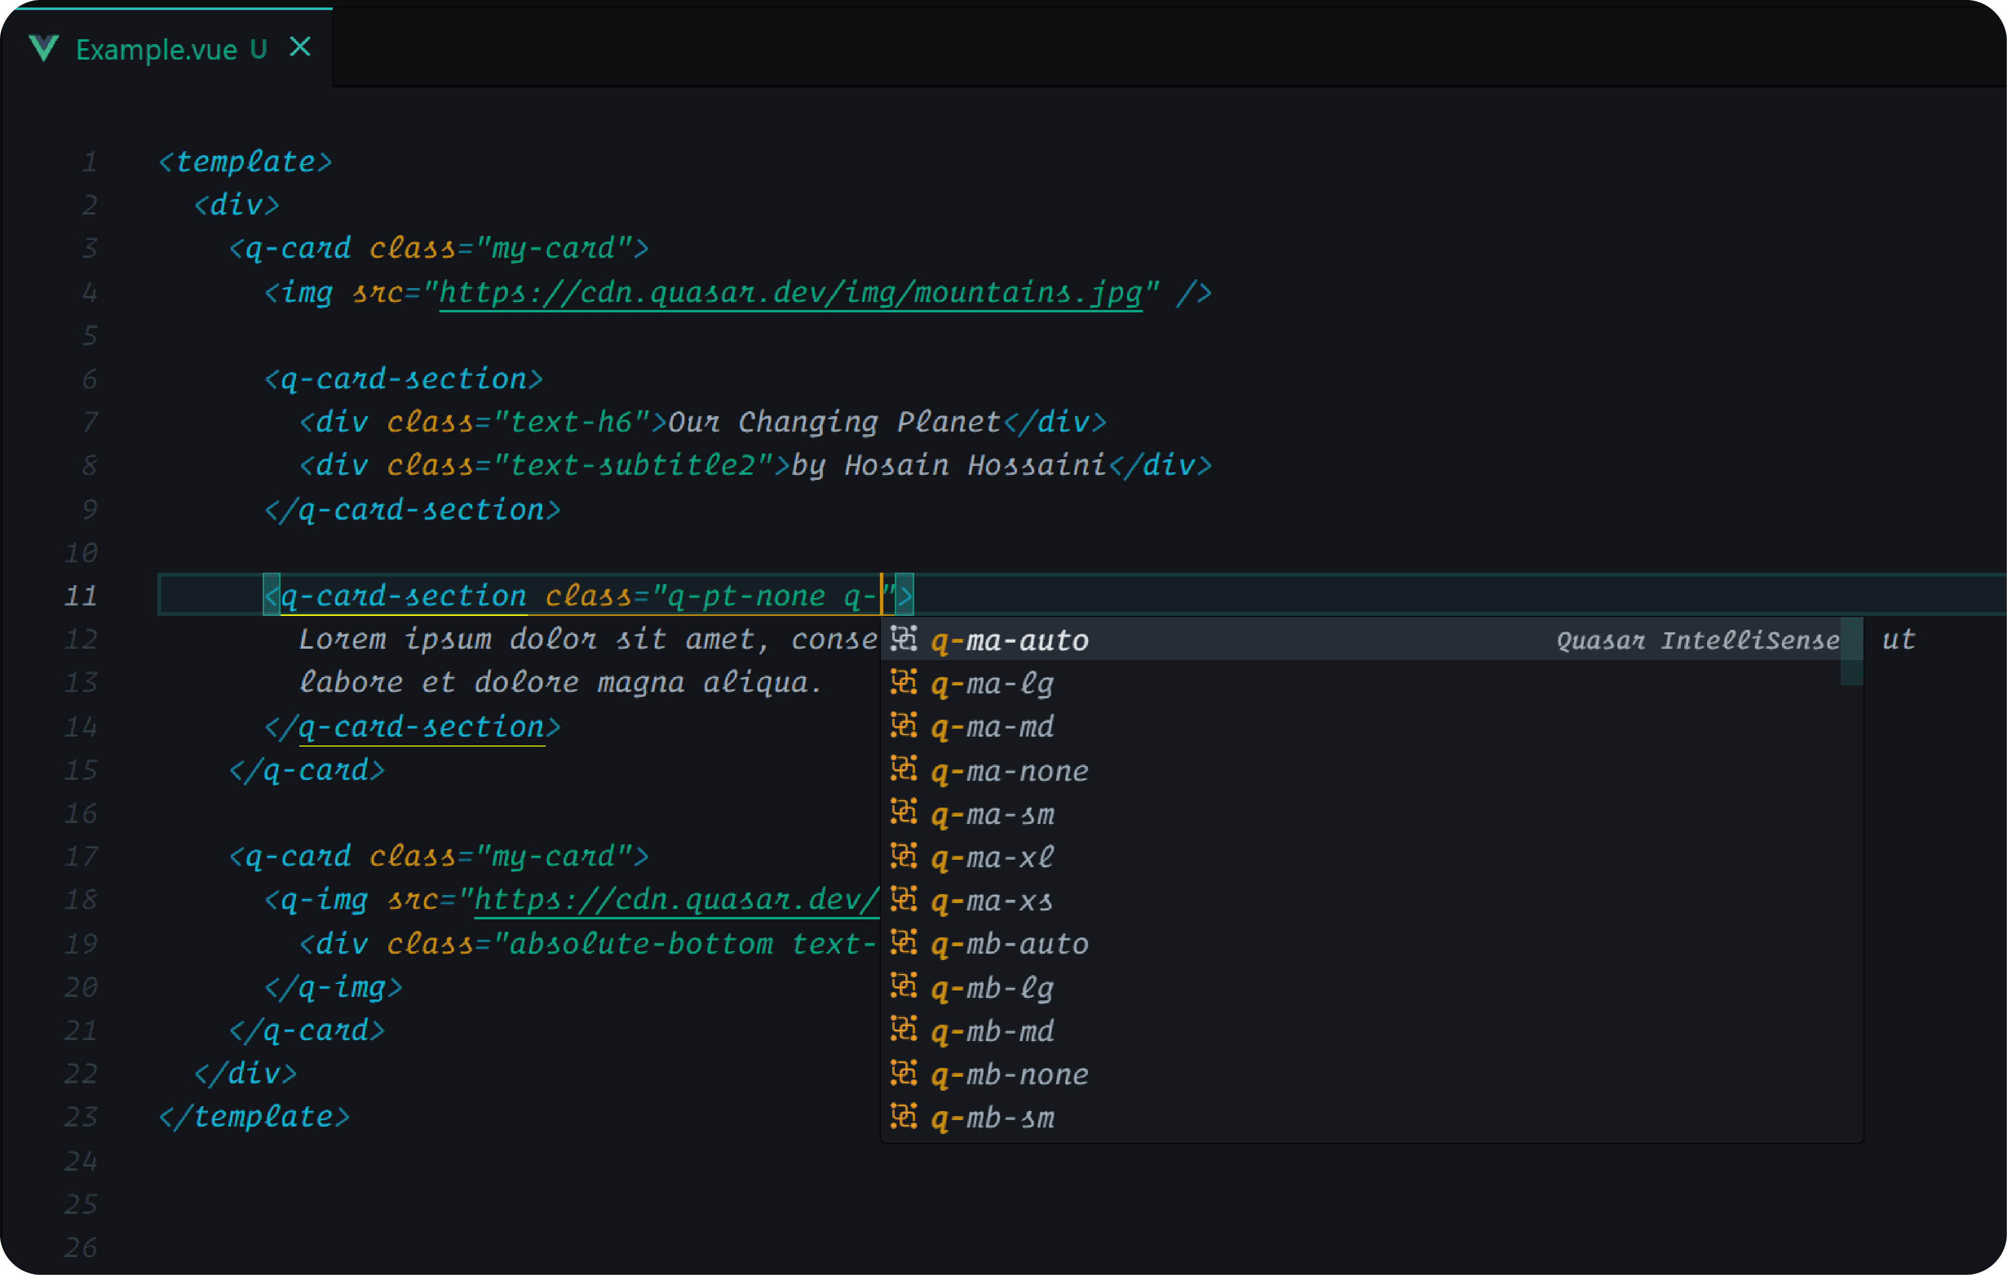Click the icon beside q-ma-sm

(x=904, y=812)
